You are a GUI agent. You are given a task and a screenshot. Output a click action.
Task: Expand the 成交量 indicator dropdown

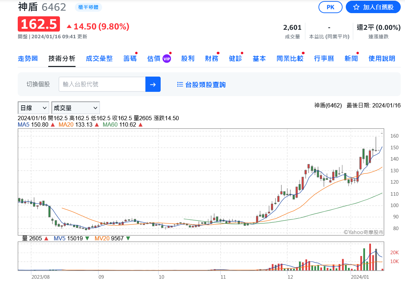pyautogui.click(x=76, y=108)
